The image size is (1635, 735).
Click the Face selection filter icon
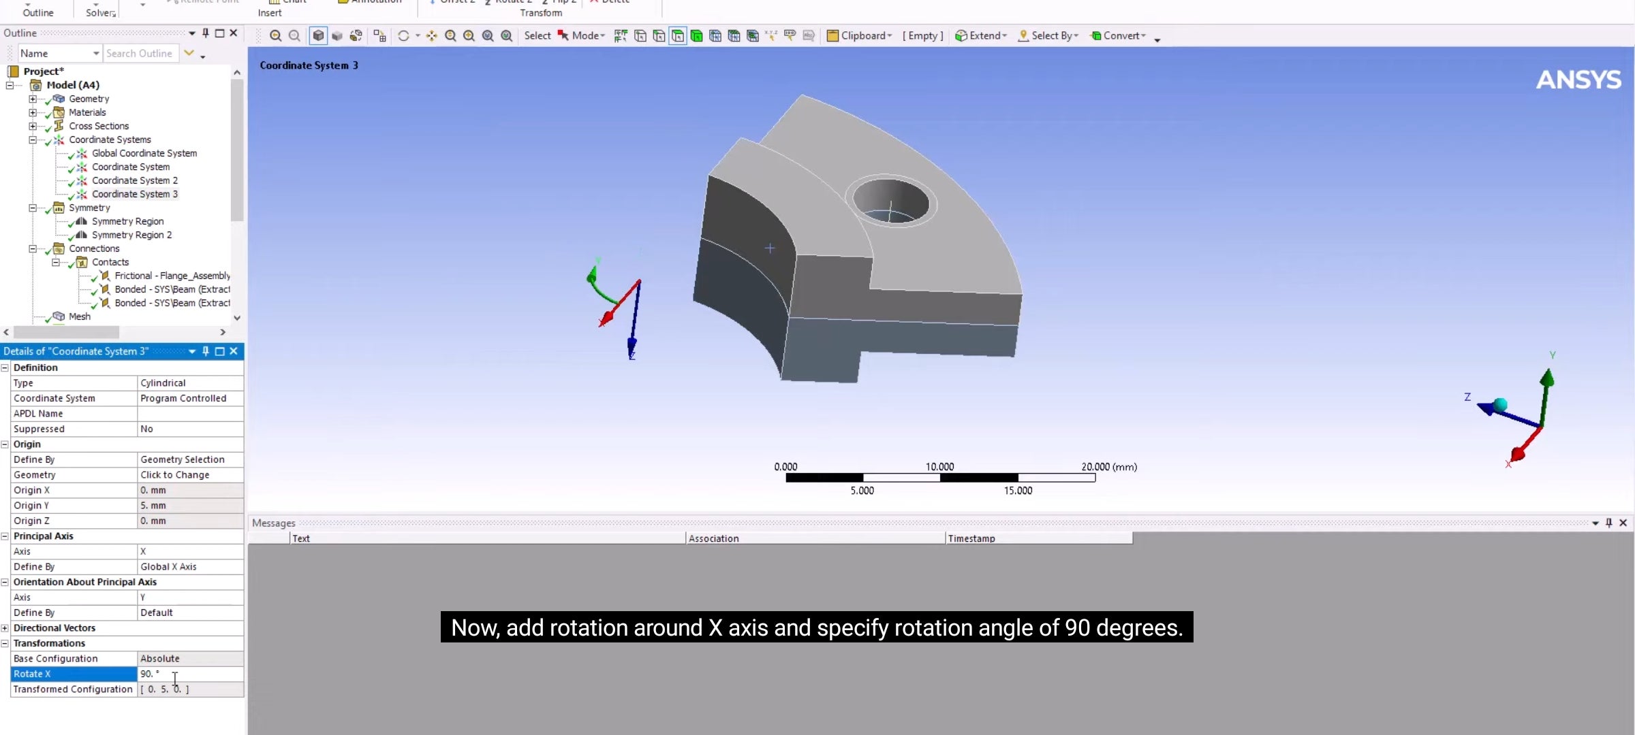point(678,36)
